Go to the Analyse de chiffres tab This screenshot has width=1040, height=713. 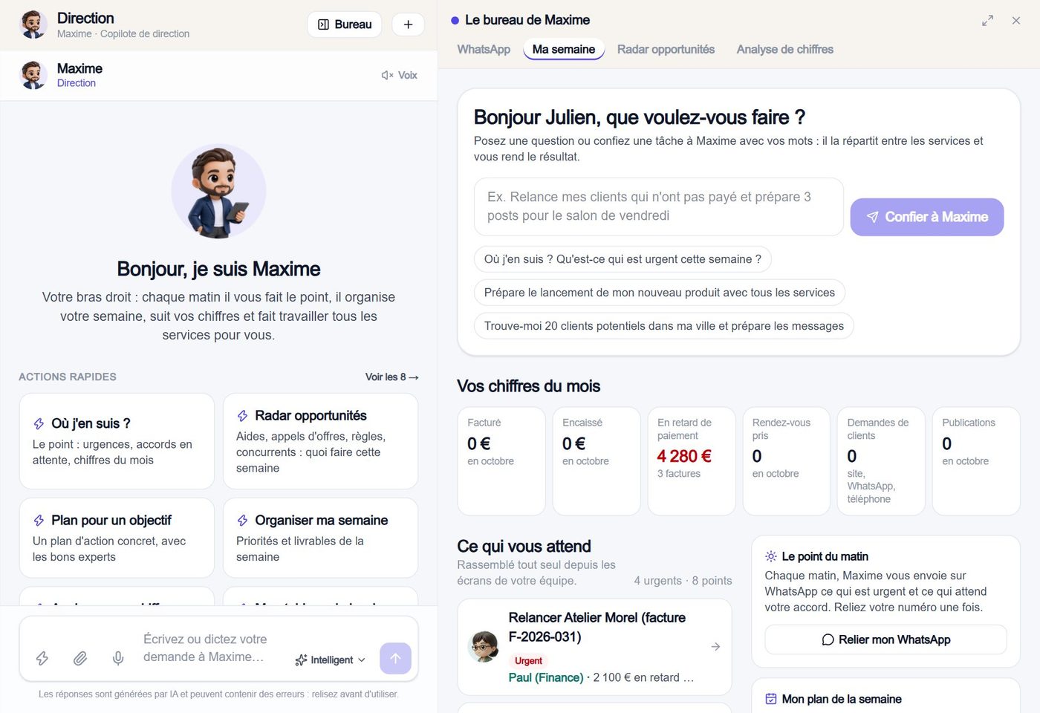pos(784,49)
